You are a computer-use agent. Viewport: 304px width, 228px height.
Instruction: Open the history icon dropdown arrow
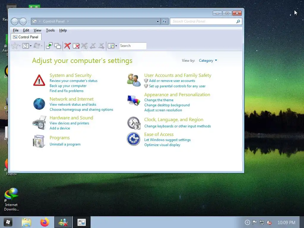click(x=31, y=46)
